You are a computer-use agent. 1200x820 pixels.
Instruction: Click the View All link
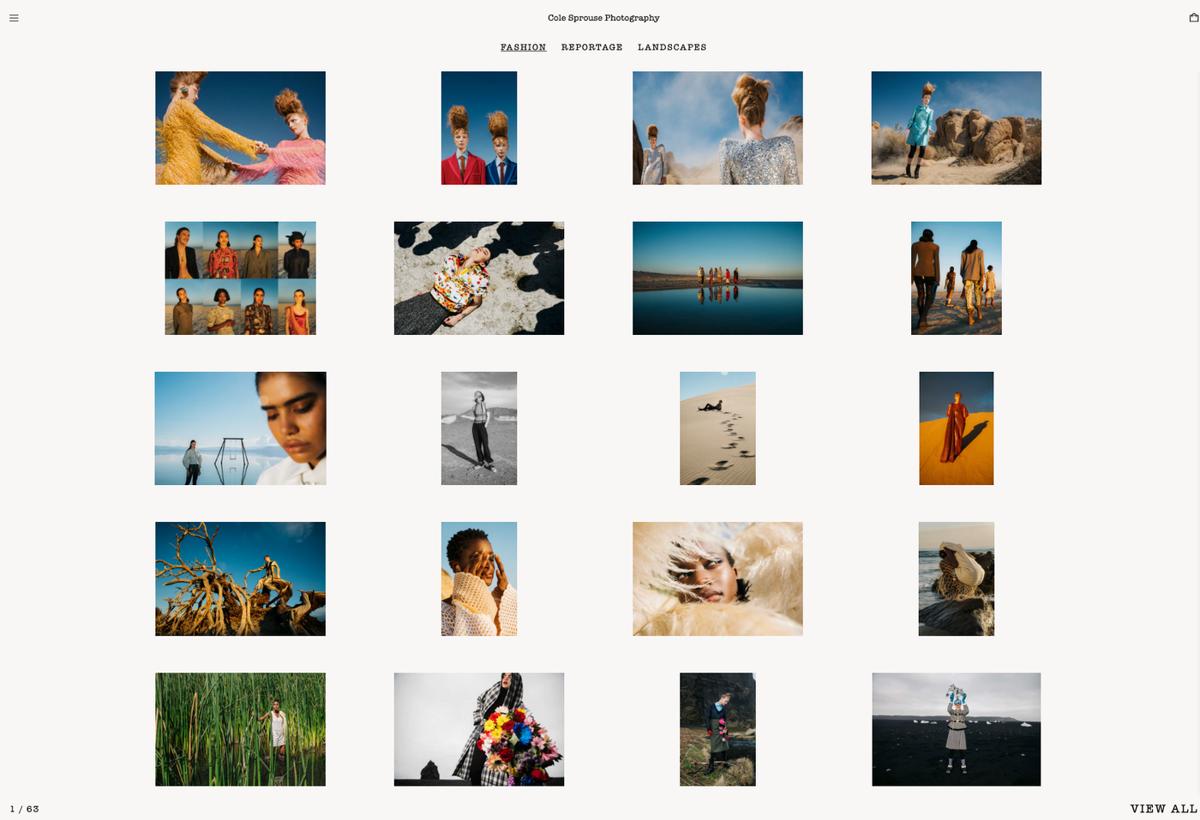(x=1163, y=809)
